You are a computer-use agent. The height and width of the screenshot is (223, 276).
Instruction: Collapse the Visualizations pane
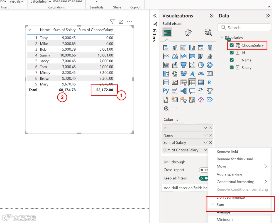211,16
